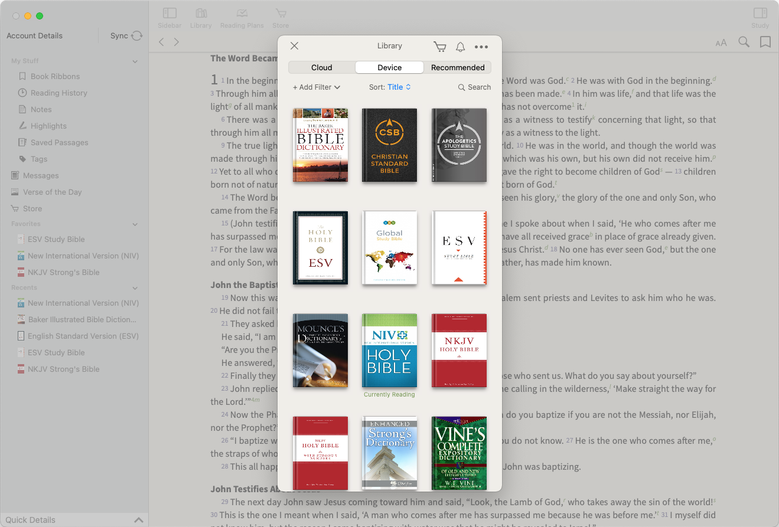Open Verse of the Day in the sidebar
This screenshot has height=527, width=779.
click(52, 192)
